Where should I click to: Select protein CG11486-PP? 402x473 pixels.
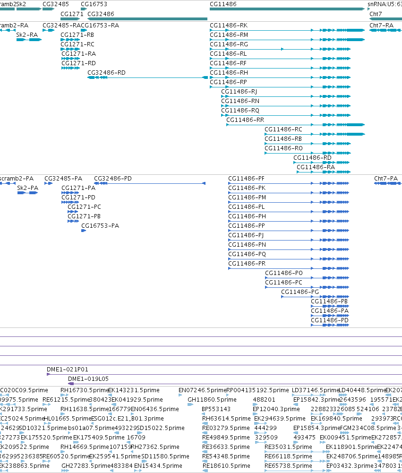[x=247, y=226]
